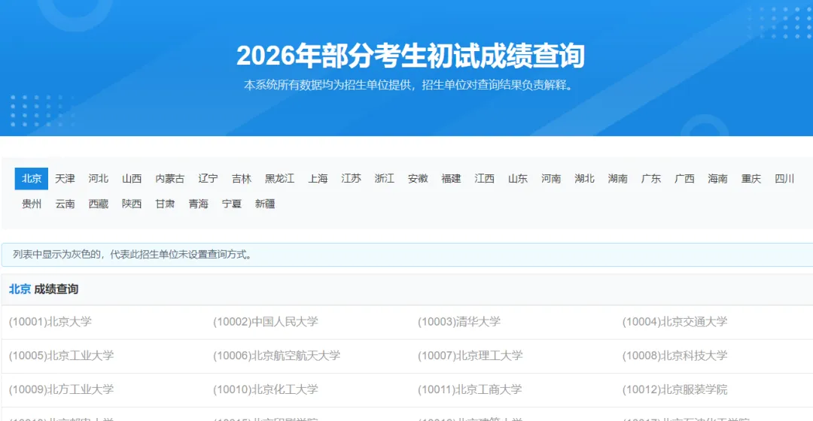Choose the 内蒙古 province tab
The width and height of the screenshot is (813, 421).
[x=169, y=179]
